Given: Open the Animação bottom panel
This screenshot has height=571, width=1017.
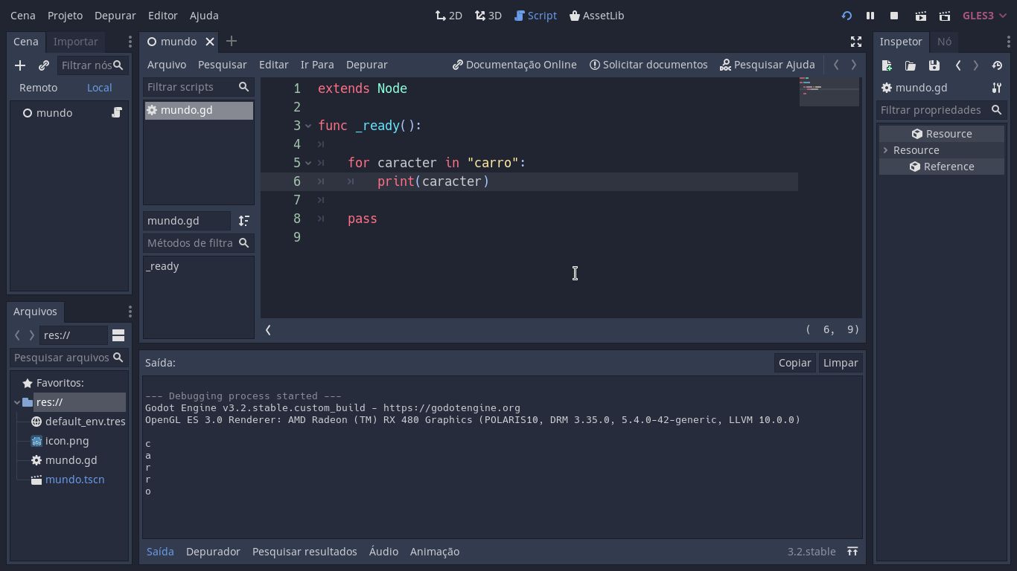Looking at the screenshot, I should pos(435,552).
